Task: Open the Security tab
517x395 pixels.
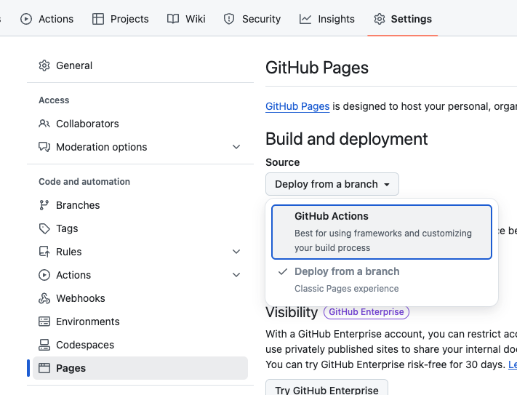Action: click(x=252, y=19)
